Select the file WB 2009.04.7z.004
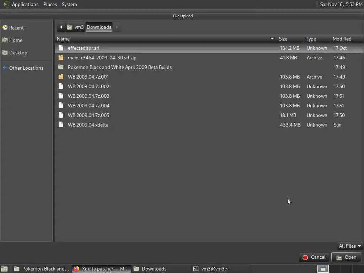364x273 pixels. pyautogui.click(x=209, y=105)
